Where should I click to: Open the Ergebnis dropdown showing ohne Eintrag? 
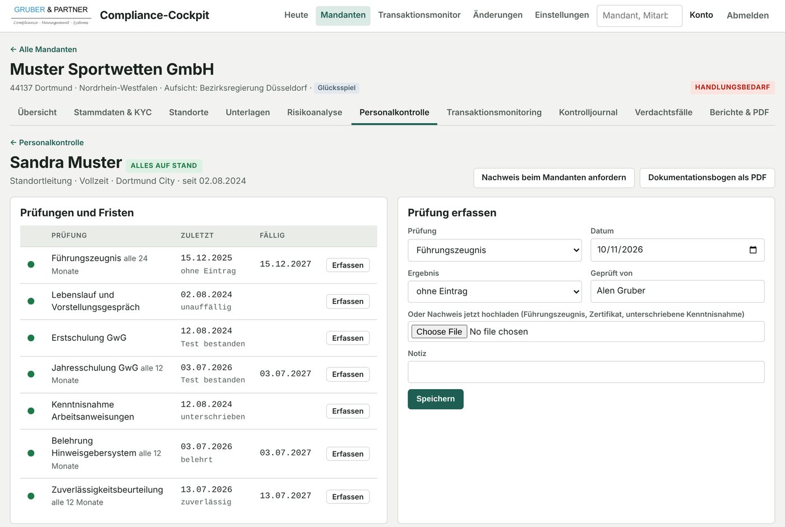pyautogui.click(x=495, y=292)
